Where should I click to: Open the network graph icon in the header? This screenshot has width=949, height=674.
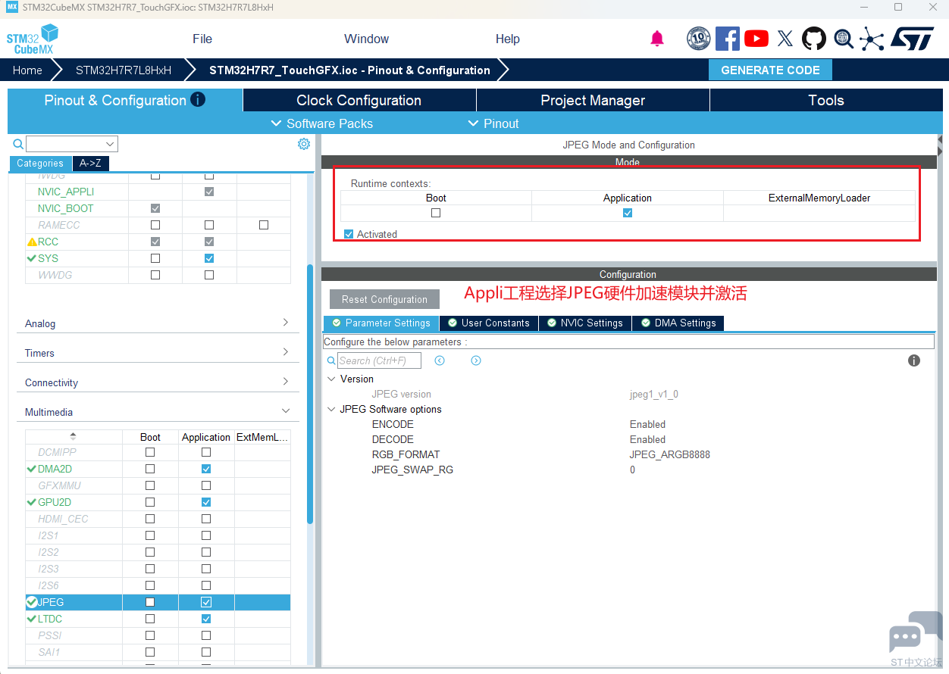click(872, 39)
